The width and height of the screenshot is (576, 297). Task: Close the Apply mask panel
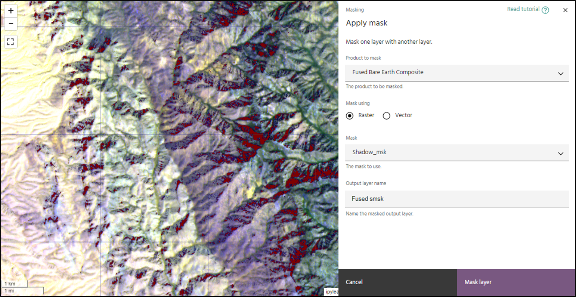(565, 10)
